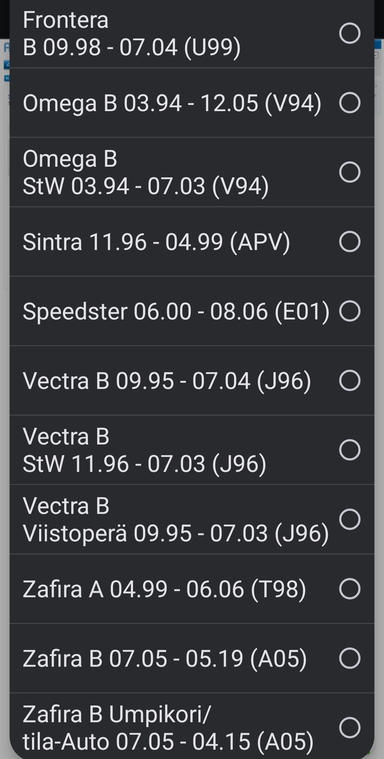
Task: Tap the Omega B 03.94 - 12.05 entry
Action: tap(172, 103)
